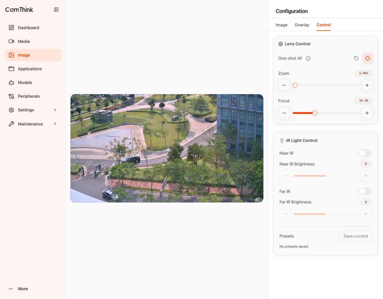Click the camera live preview image
Image resolution: width=383 pixels, height=299 pixels.
(x=167, y=148)
